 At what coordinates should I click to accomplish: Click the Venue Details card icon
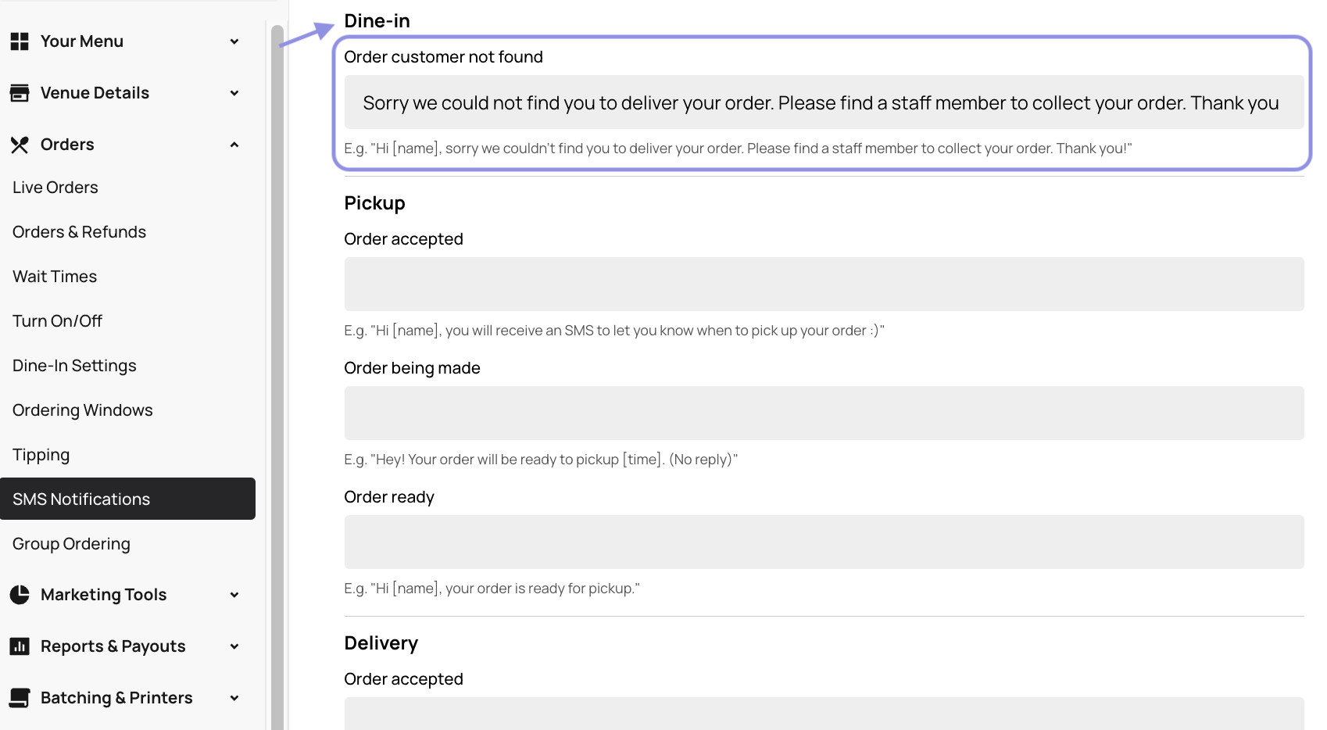[x=20, y=92]
